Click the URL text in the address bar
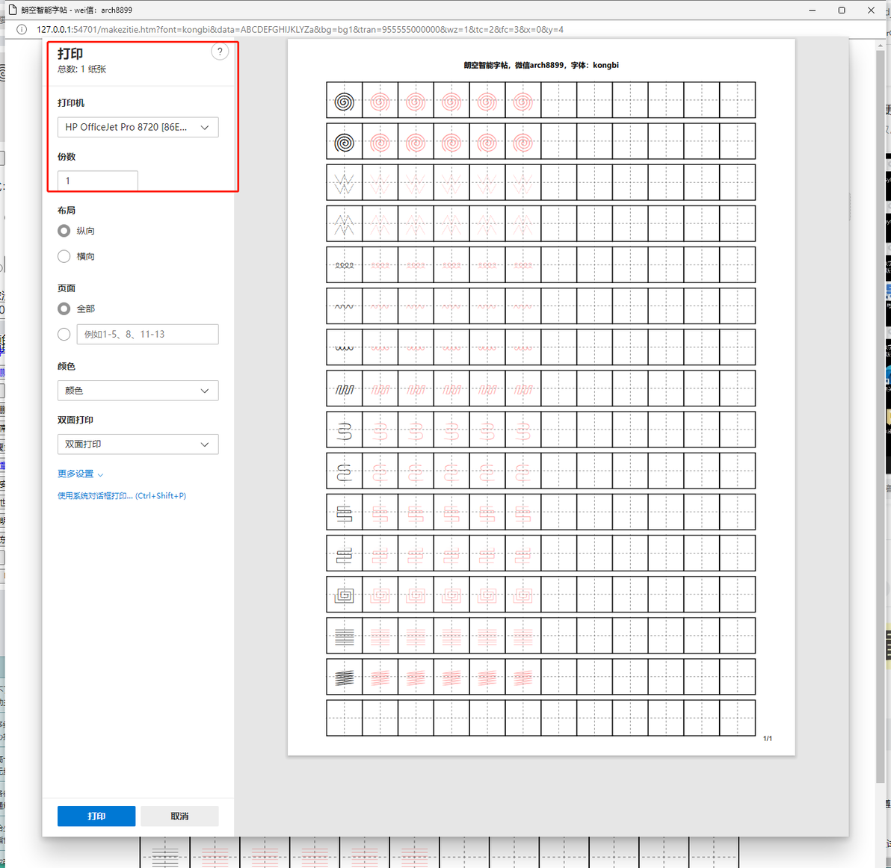Viewport: 891px width, 868px height. pos(300,30)
